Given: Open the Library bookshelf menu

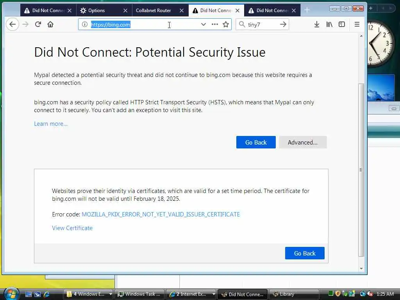Looking at the screenshot, I should pyautogui.click(x=329, y=25).
